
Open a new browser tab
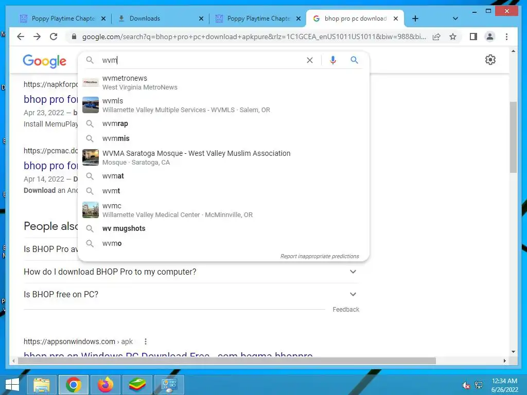(415, 19)
